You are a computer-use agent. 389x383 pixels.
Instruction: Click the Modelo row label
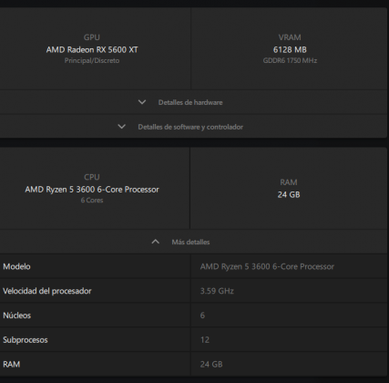coord(16,266)
